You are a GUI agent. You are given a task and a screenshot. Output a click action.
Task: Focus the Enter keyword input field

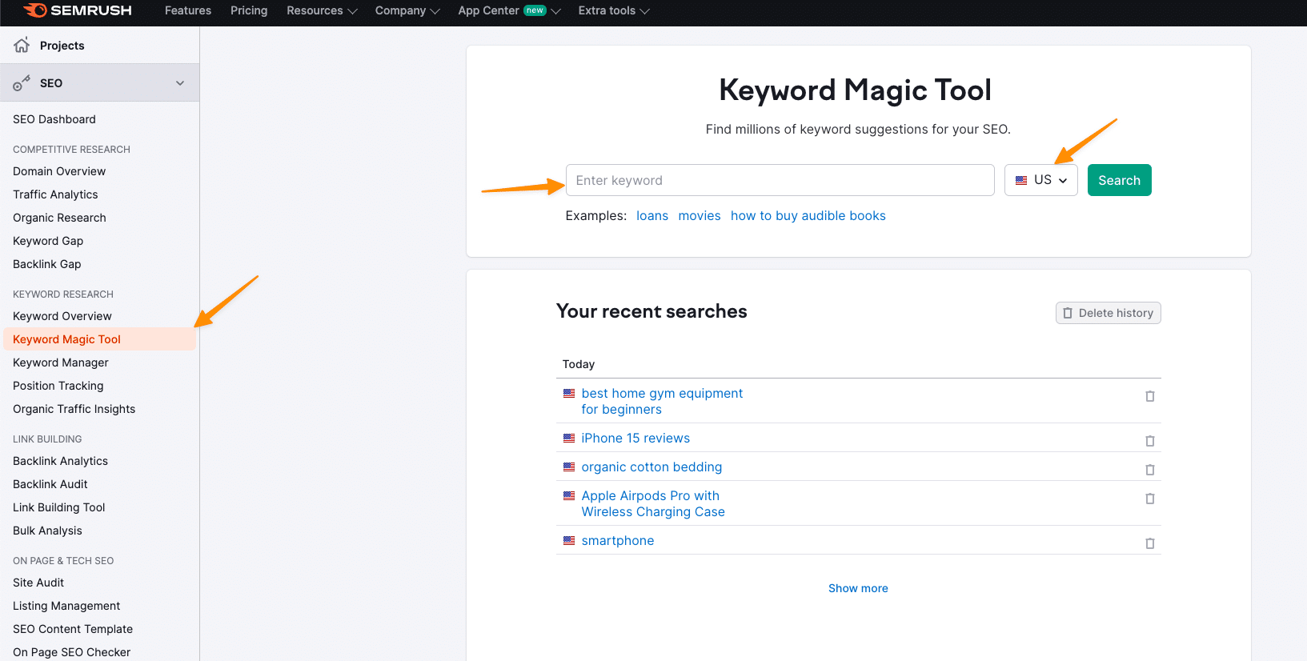[x=780, y=180]
